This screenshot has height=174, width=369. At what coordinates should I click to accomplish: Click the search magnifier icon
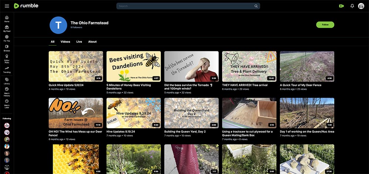[x=256, y=6]
